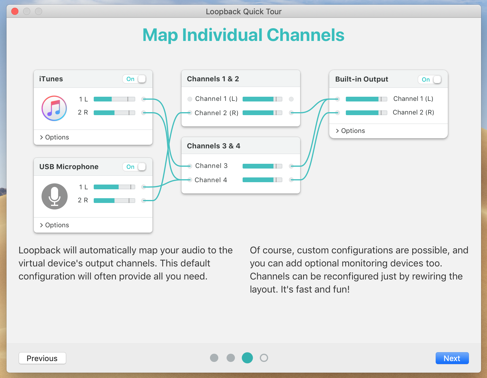
Task: Click iTunes 2 R output connector
Action: coord(144,113)
